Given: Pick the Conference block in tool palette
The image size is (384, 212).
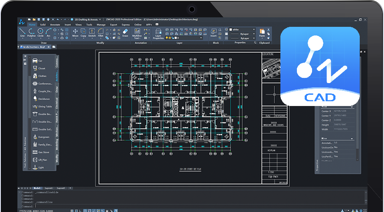Looking at the screenshot, I should 42,84.
